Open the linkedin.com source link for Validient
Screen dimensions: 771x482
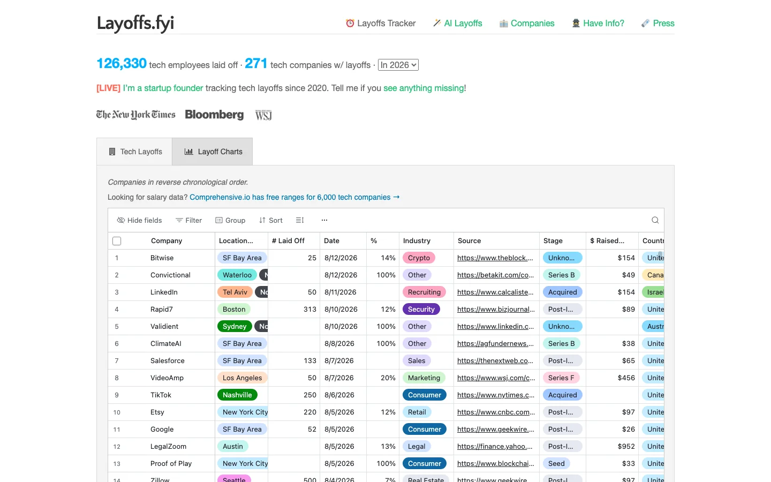point(495,326)
